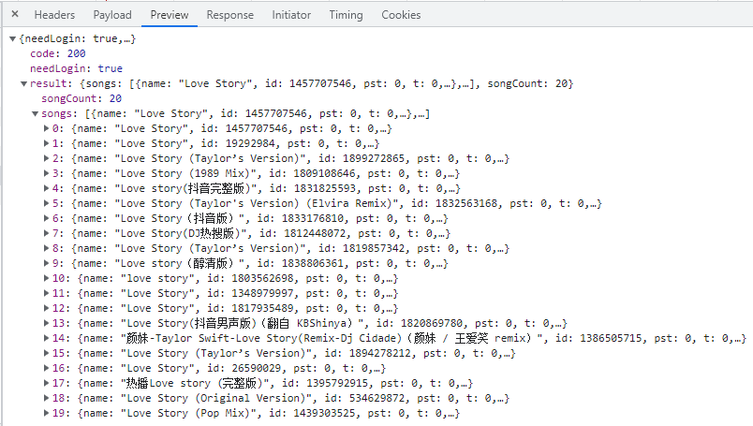This screenshot has width=753, height=426.
Task: Click the id 1386505715 value
Action: (x=611, y=338)
